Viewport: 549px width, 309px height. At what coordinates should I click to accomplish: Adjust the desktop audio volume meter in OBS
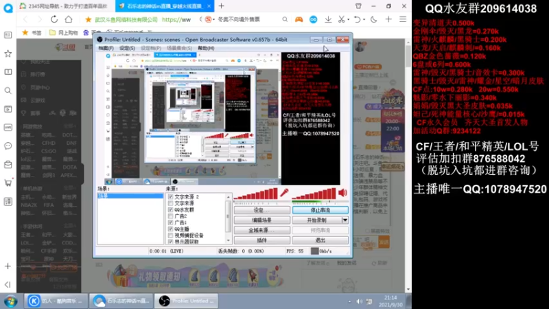tap(314, 194)
